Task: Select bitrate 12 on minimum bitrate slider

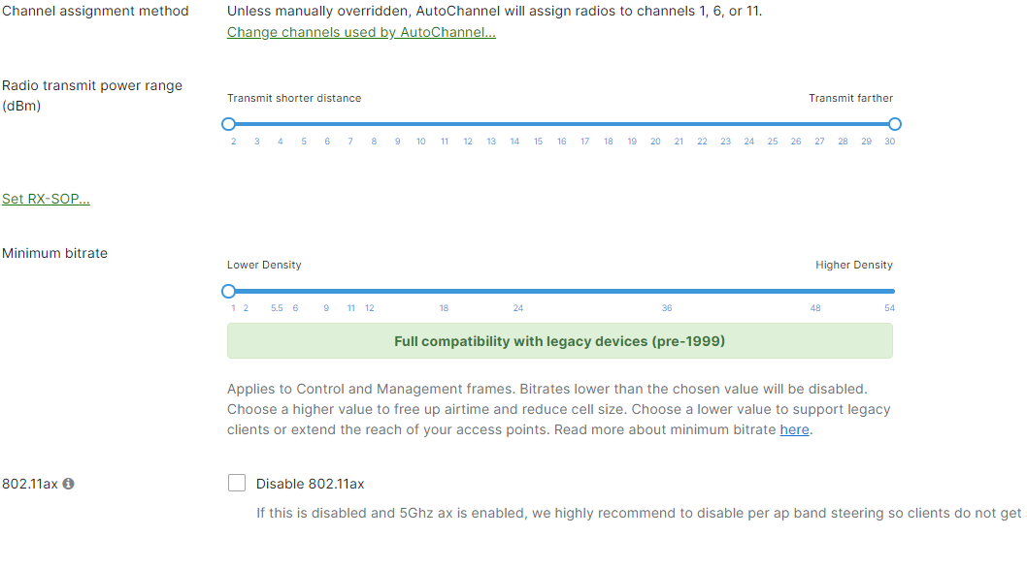Action: (369, 307)
